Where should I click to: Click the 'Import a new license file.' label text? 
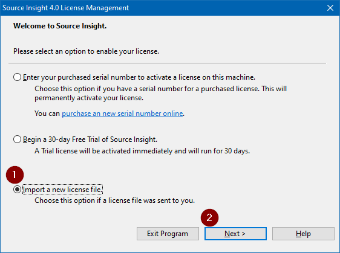coord(62,190)
